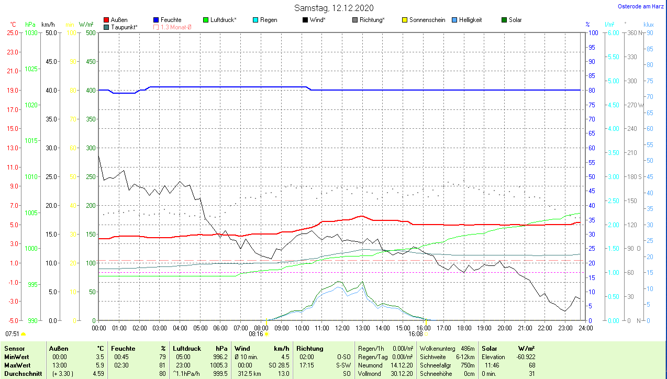667x379 pixels.
Task: Click the blue Feuchte legend square
Action: [x=156, y=20]
